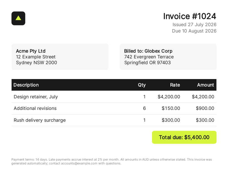The height and width of the screenshot is (176, 228).
Task: Click the Amount column header
Action: coord(205,85)
